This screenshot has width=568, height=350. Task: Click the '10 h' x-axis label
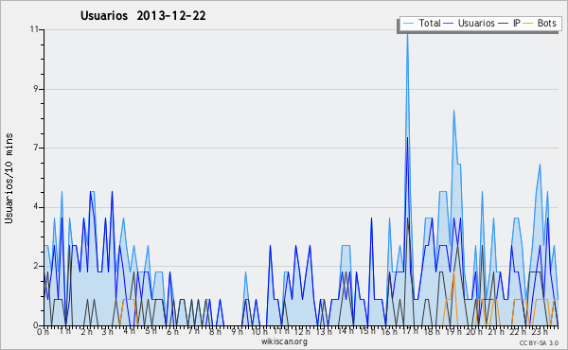click(259, 331)
